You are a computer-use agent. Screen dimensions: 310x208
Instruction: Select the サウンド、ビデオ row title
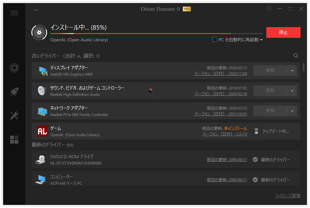point(87,88)
